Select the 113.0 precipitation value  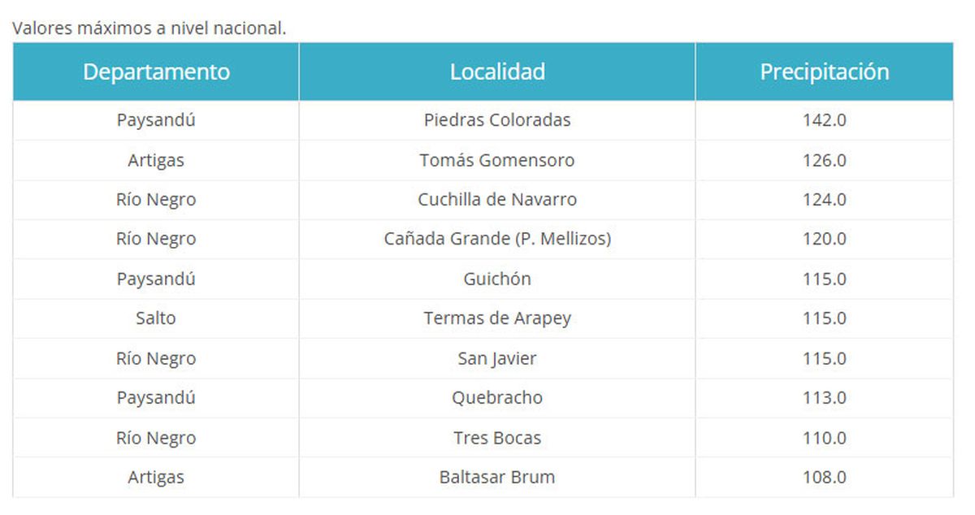[824, 398]
